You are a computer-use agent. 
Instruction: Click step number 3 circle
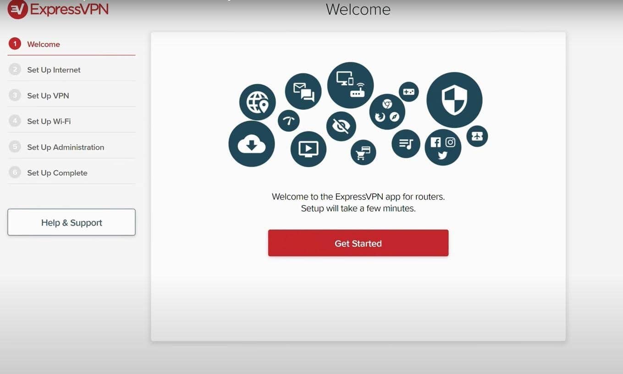click(x=15, y=95)
